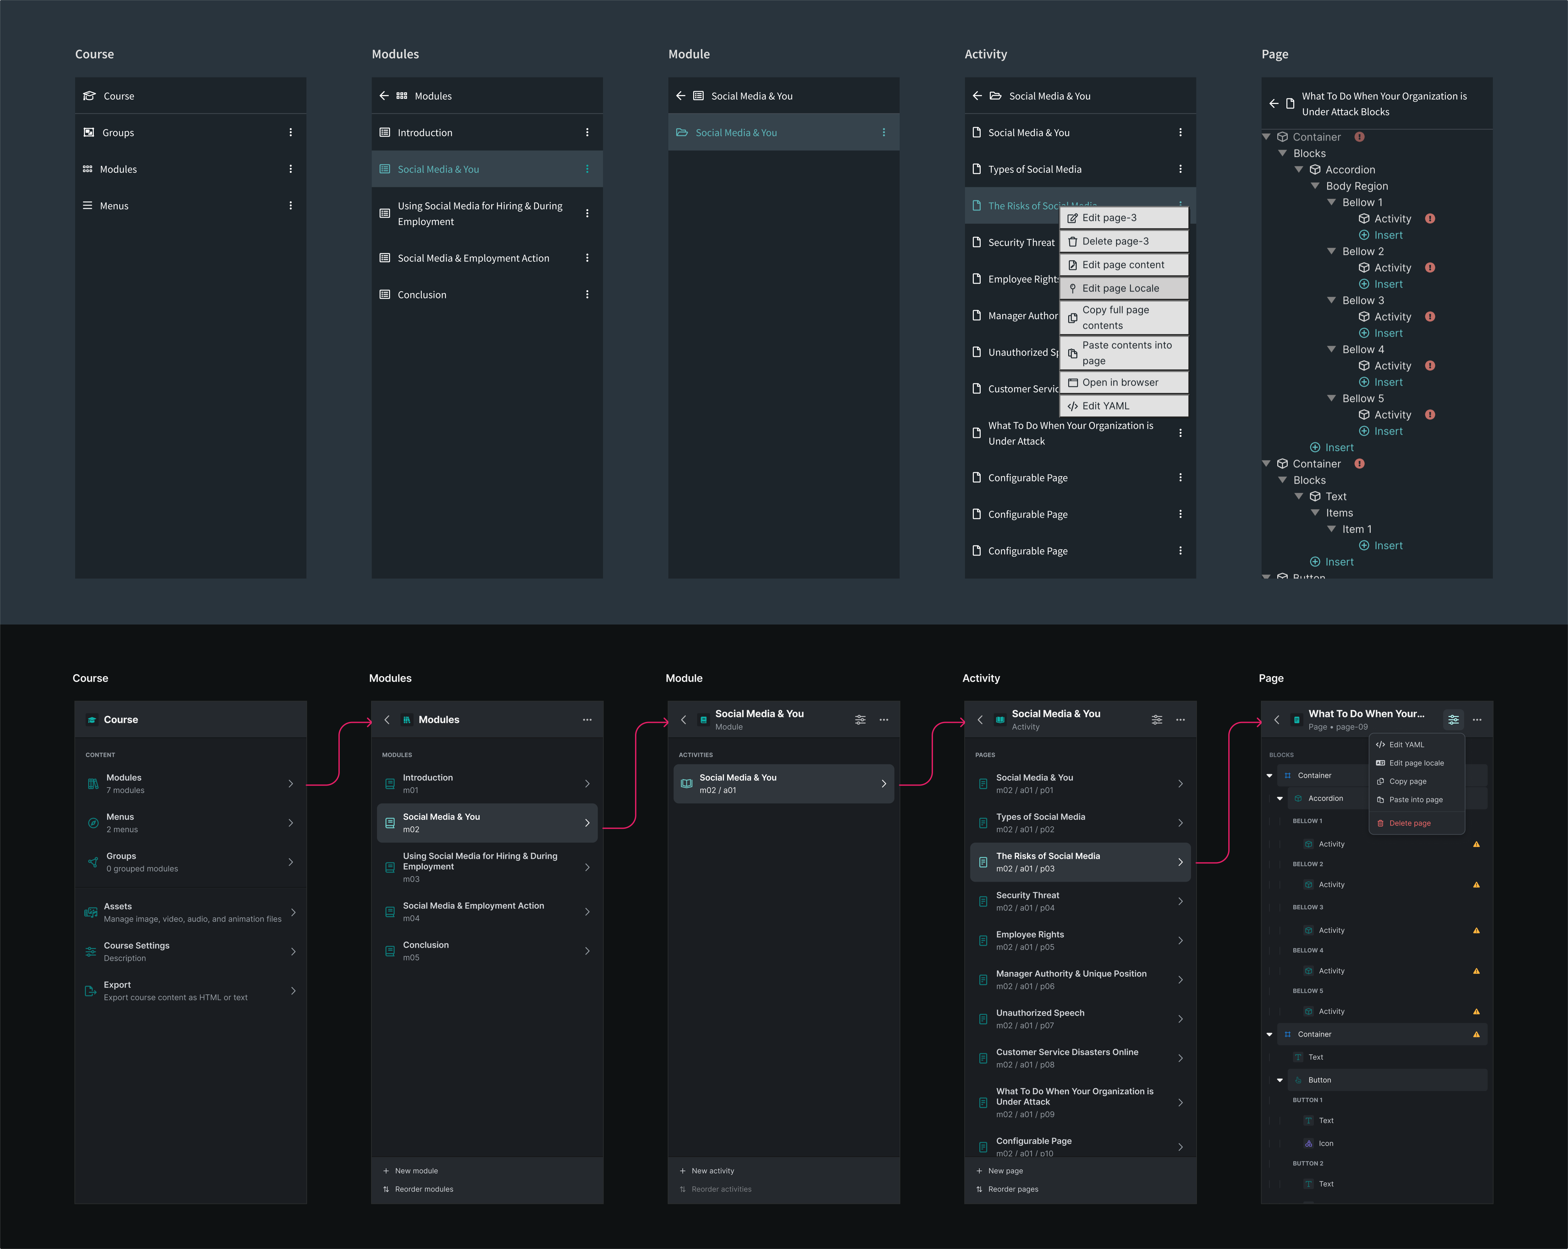Click the warning icon beside Bellow 1 Activity
Screen dimensions: 1568x1249
click(x=1430, y=218)
